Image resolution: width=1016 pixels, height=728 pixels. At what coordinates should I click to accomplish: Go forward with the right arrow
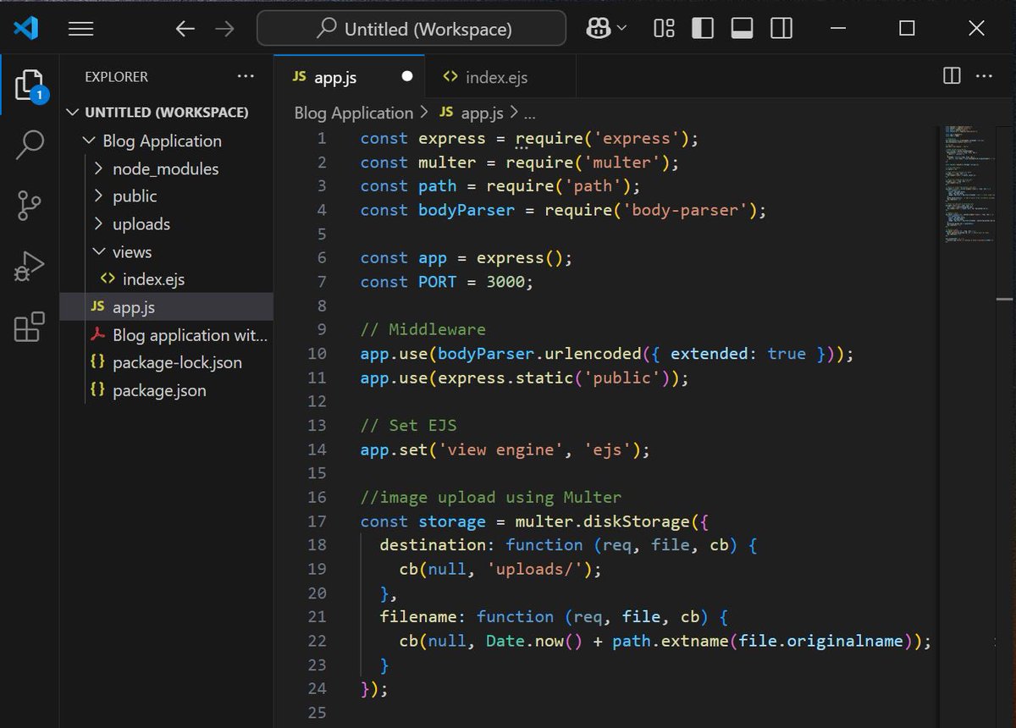225,29
